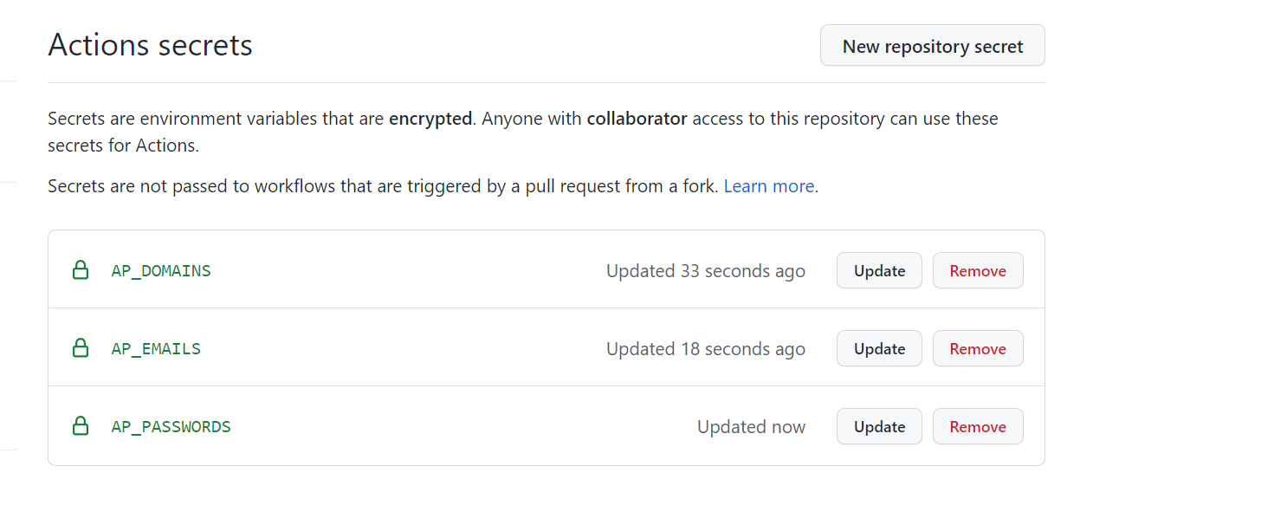1261x518 pixels.
Task: Update the AP_PASSWORDS secret
Action: (879, 426)
